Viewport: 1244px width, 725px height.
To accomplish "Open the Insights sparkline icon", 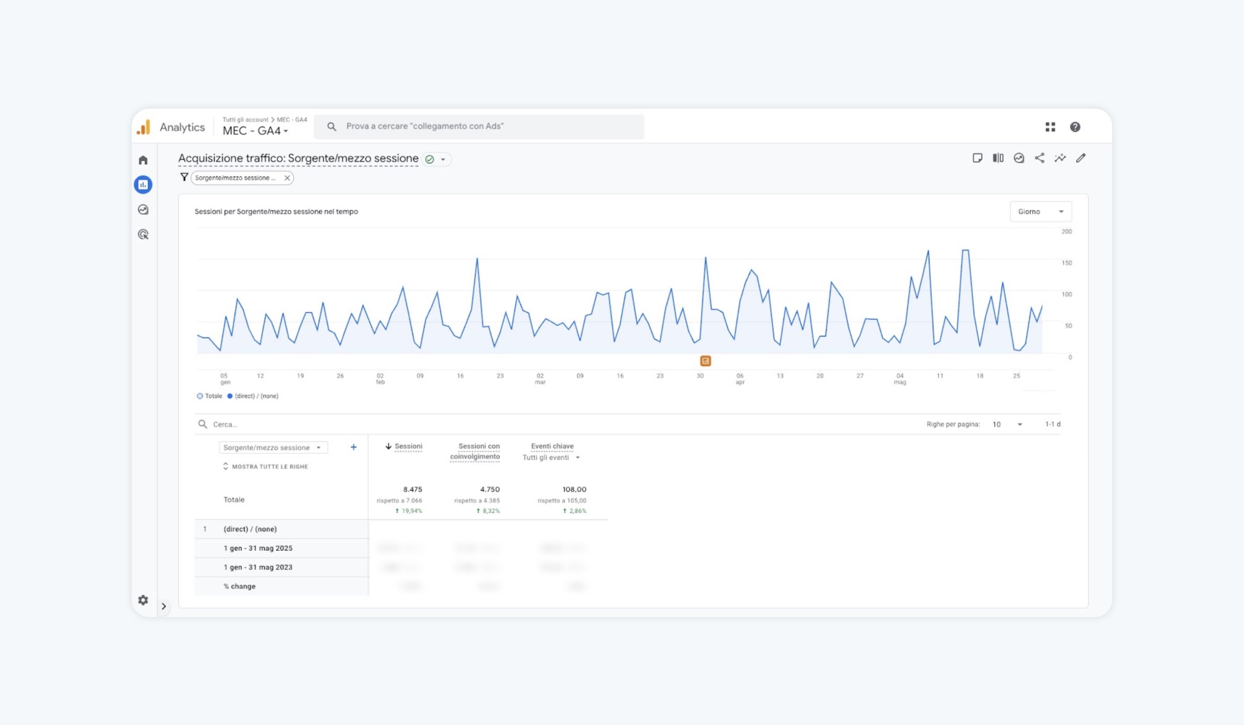I will [x=1060, y=158].
